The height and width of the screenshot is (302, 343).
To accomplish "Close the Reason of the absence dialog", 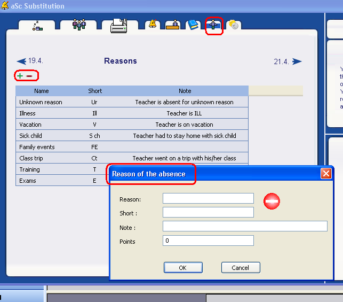I will point(326,174).
